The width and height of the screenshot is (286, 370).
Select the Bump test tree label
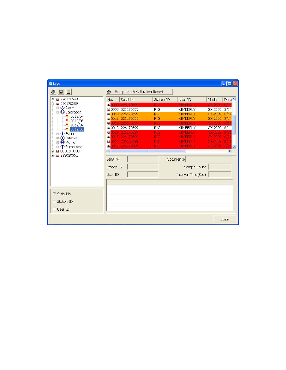click(x=73, y=147)
